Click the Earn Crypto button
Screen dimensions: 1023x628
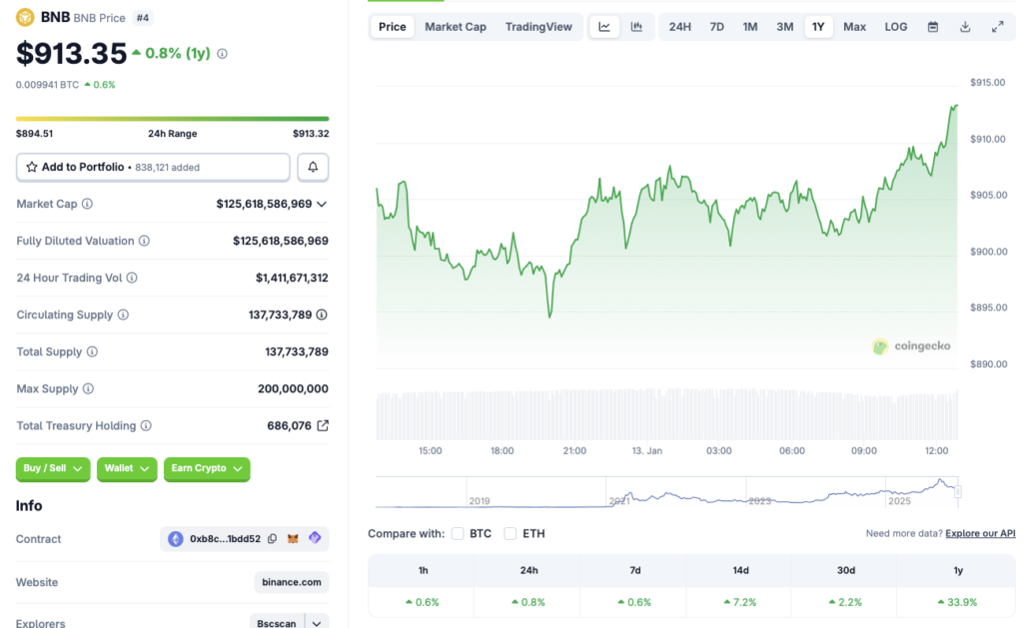[x=207, y=469]
